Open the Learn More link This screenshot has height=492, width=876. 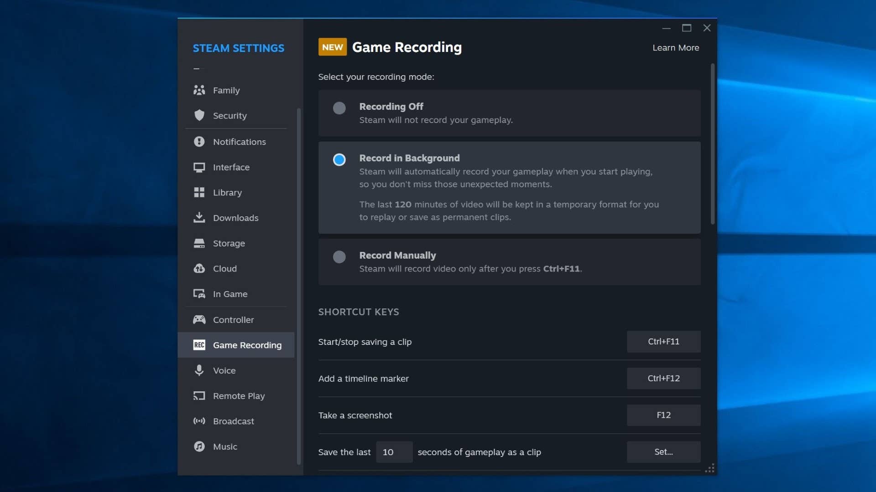point(676,47)
